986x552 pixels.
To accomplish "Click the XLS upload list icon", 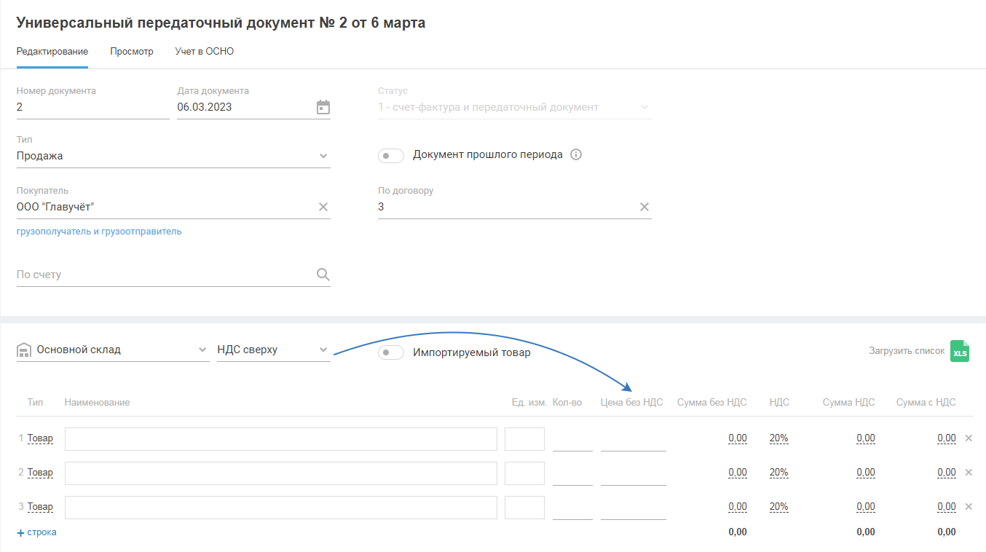I will click(x=960, y=351).
